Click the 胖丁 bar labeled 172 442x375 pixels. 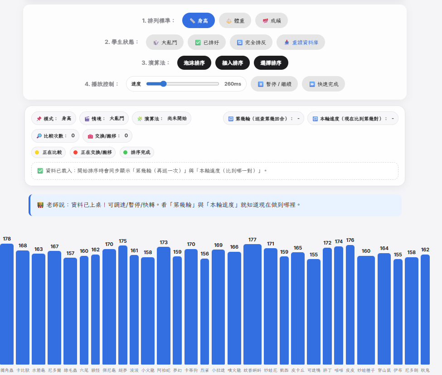pyautogui.click(x=327, y=306)
